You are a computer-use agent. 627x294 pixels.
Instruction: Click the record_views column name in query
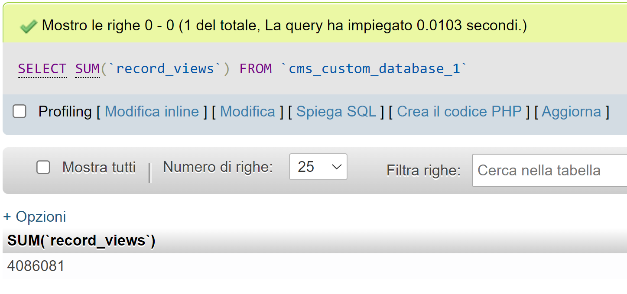pos(166,69)
